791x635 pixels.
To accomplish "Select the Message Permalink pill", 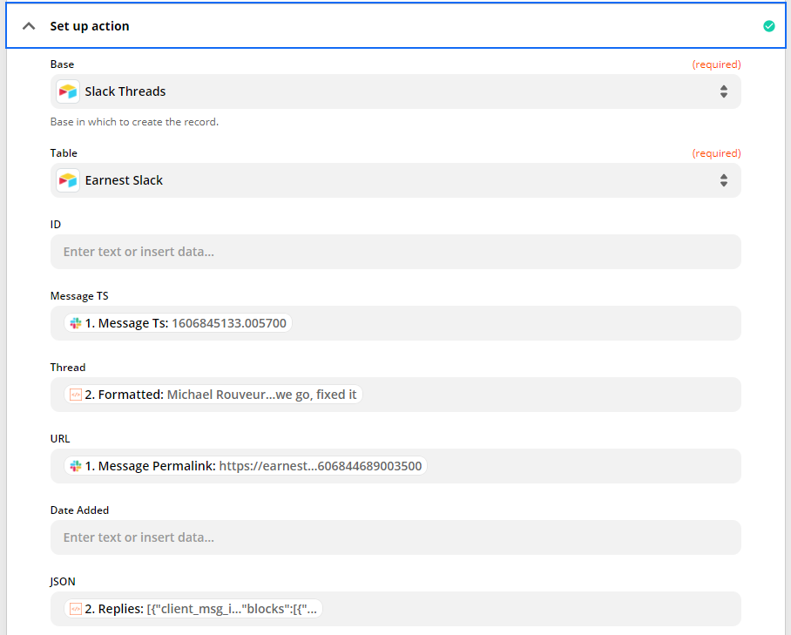I will 246,466.
